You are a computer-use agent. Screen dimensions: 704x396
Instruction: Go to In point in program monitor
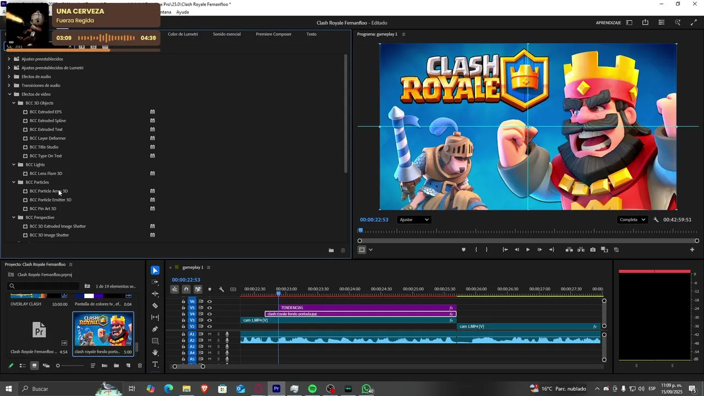(505, 250)
